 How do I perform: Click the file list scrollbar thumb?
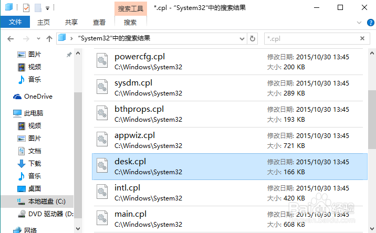coord(372,120)
